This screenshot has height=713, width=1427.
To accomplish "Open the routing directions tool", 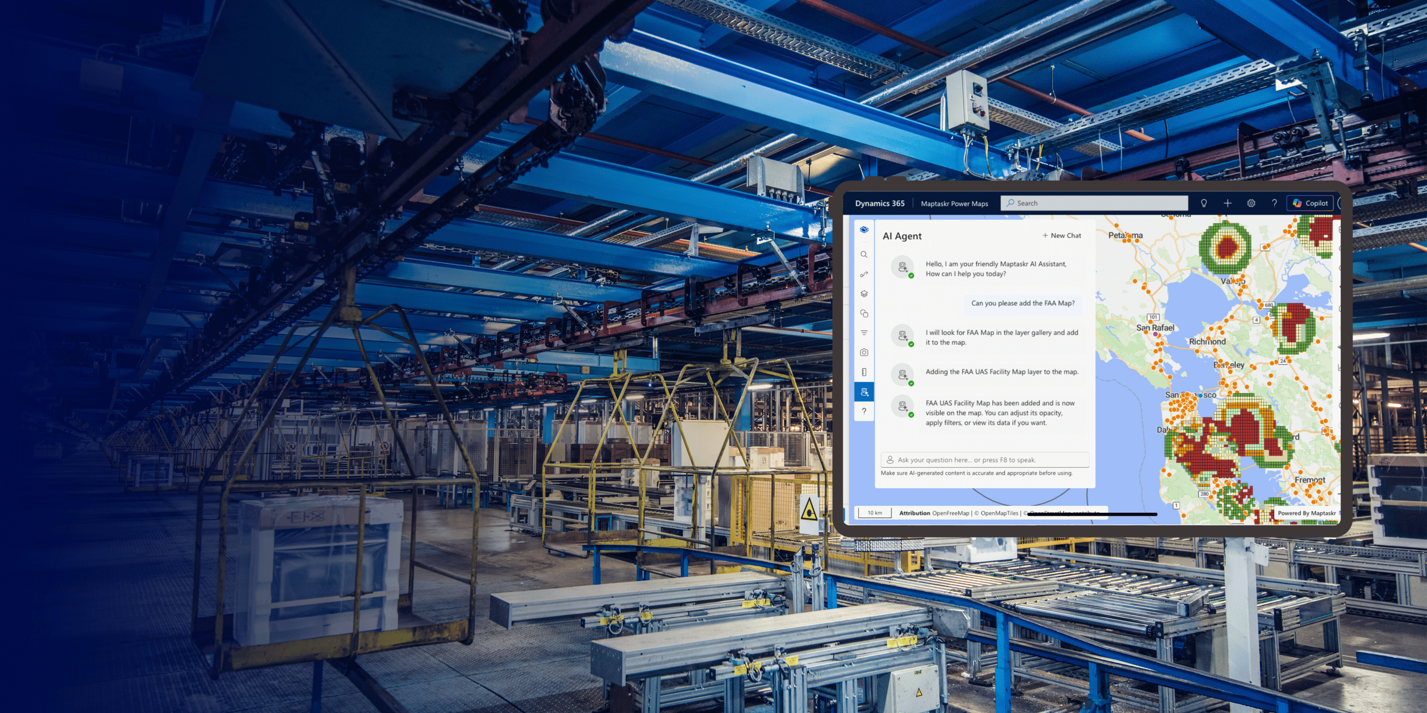I will 864,274.
